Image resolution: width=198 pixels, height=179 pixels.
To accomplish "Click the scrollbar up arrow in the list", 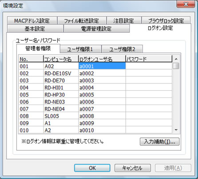I will [x=176, y=59].
